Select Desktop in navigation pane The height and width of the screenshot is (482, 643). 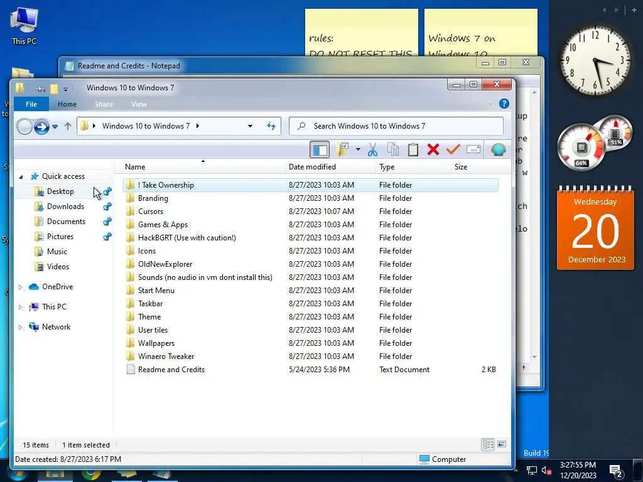[60, 191]
